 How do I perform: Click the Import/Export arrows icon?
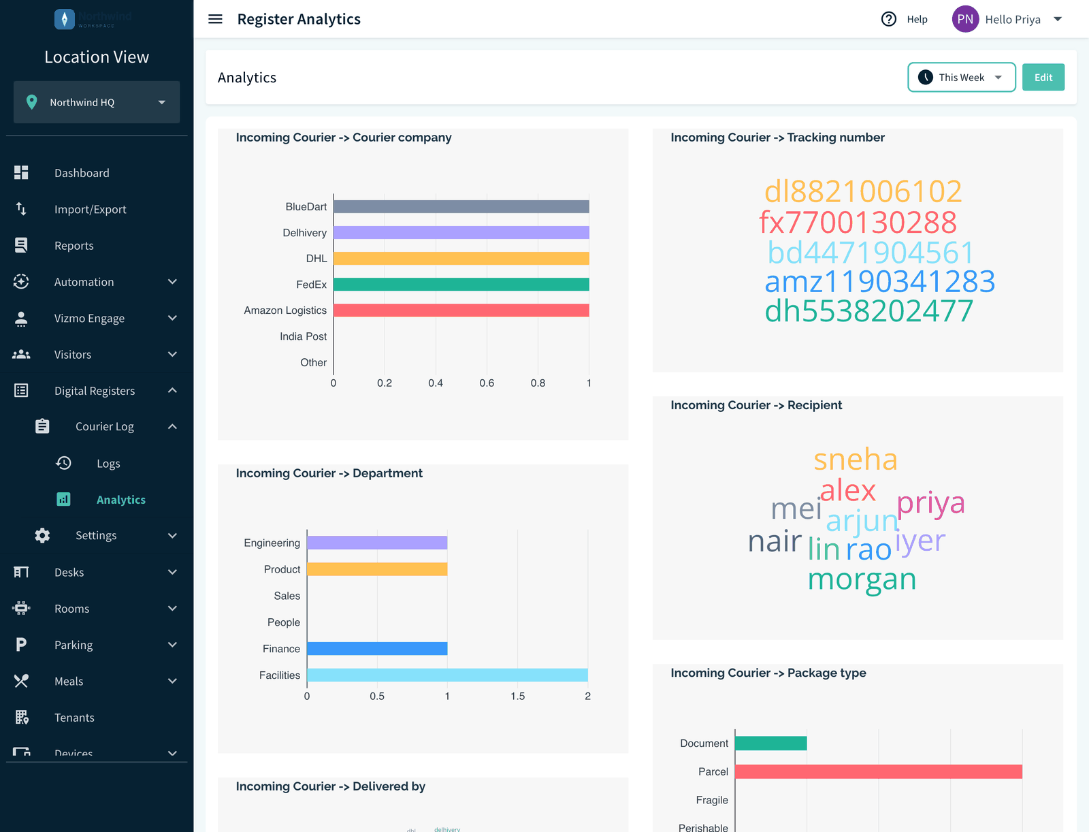tap(21, 209)
